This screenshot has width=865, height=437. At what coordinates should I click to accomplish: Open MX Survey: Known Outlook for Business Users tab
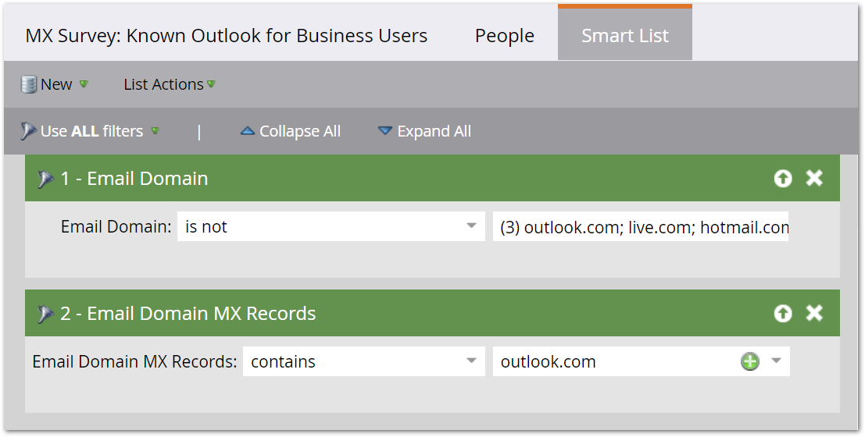[226, 36]
